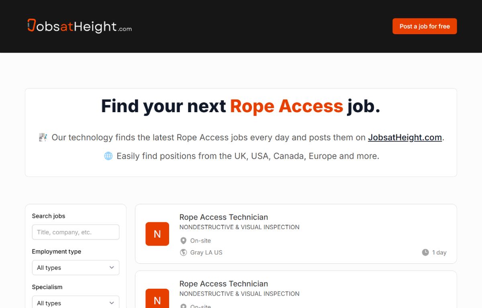Click the blue globe emoji in the intro text
482x308 pixels.
point(108,156)
